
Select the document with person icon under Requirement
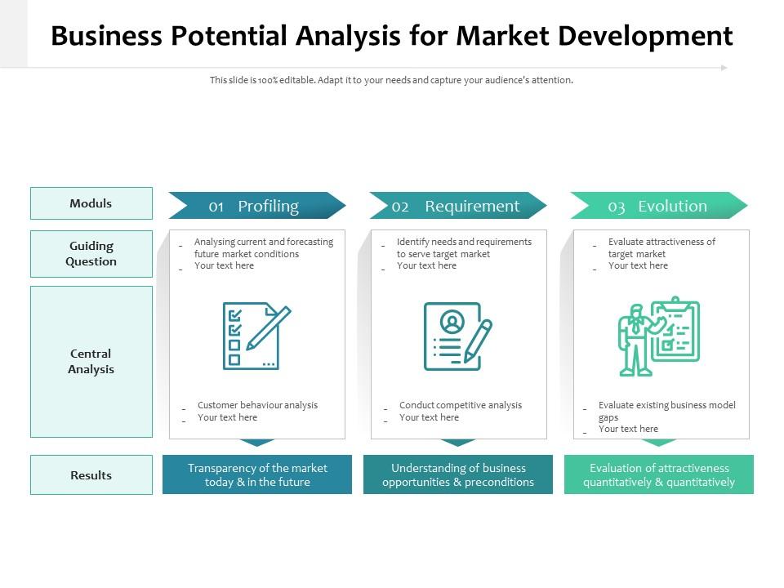(458, 336)
